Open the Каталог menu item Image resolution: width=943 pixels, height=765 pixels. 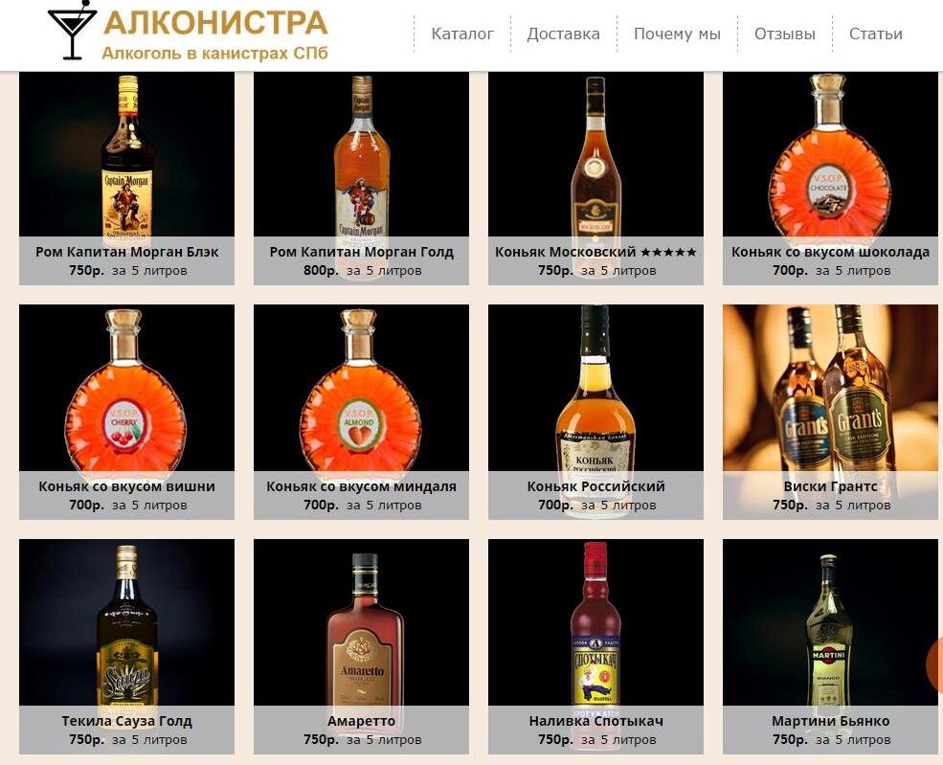462,34
